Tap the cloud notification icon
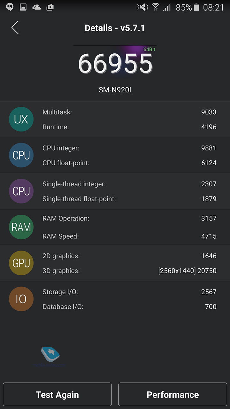Image resolution: width=230 pixels, height=409 pixels. click(36, 7)
